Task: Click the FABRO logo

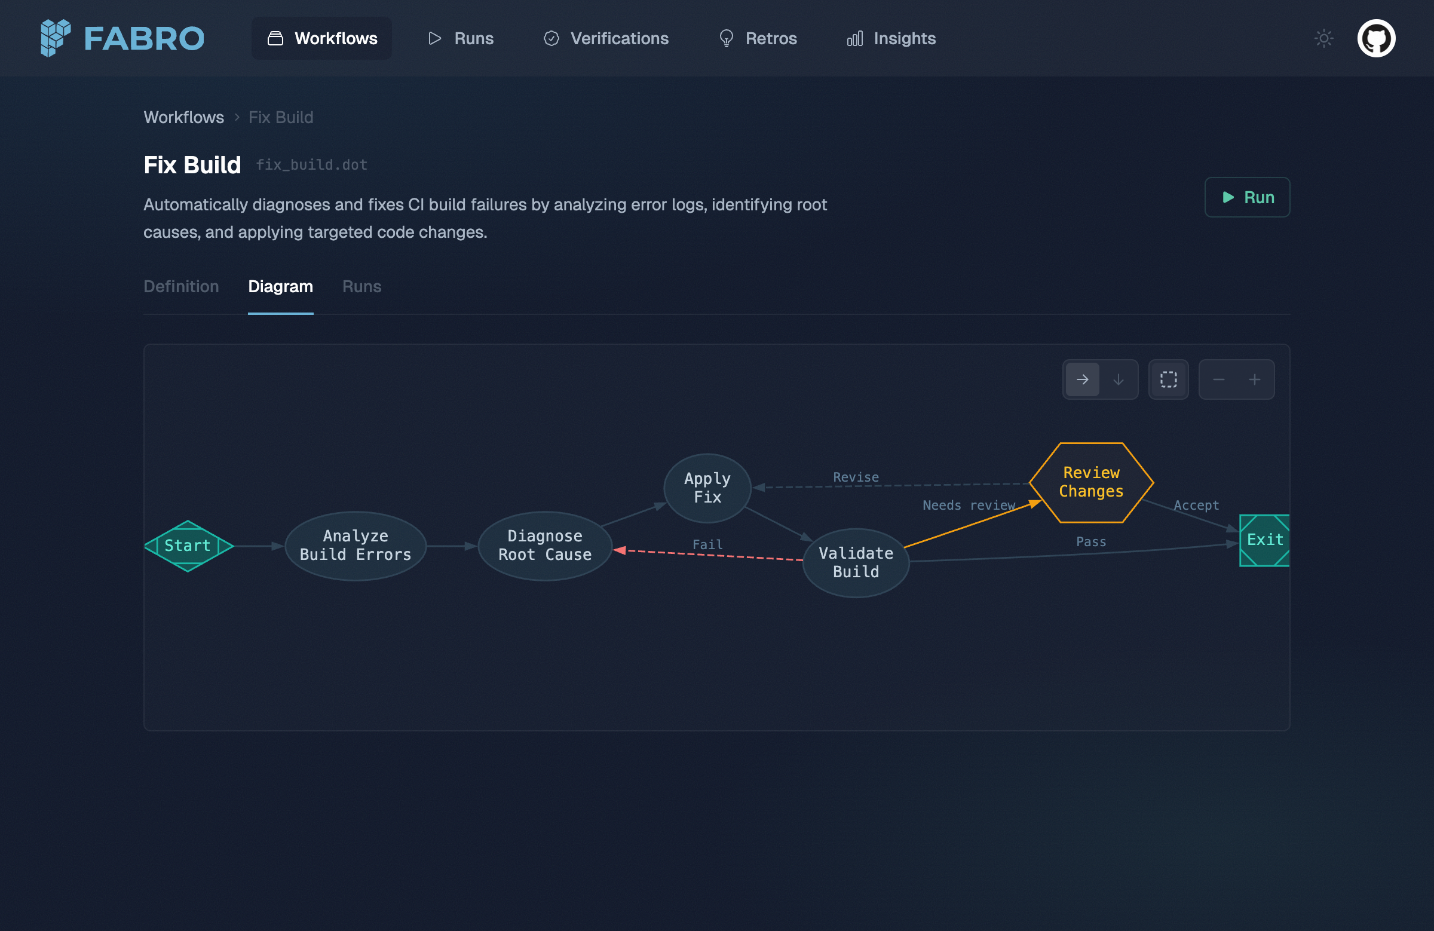Action: click(x=122, y=38)
